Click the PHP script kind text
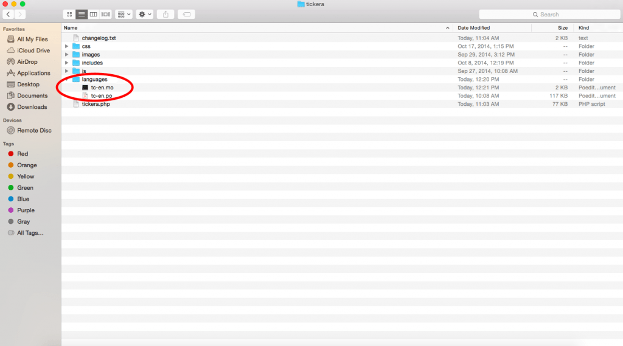This screenshot has height=346, width=623. (x=591, y=104)
